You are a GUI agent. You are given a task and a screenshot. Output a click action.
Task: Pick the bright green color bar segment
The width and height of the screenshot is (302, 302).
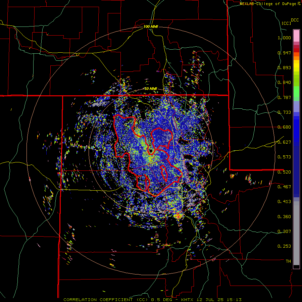pos(296,91)
